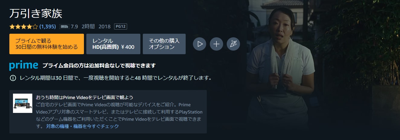Select the PG12 rating badge
This screenshot has height=140, width=400.
pos(120,26)
